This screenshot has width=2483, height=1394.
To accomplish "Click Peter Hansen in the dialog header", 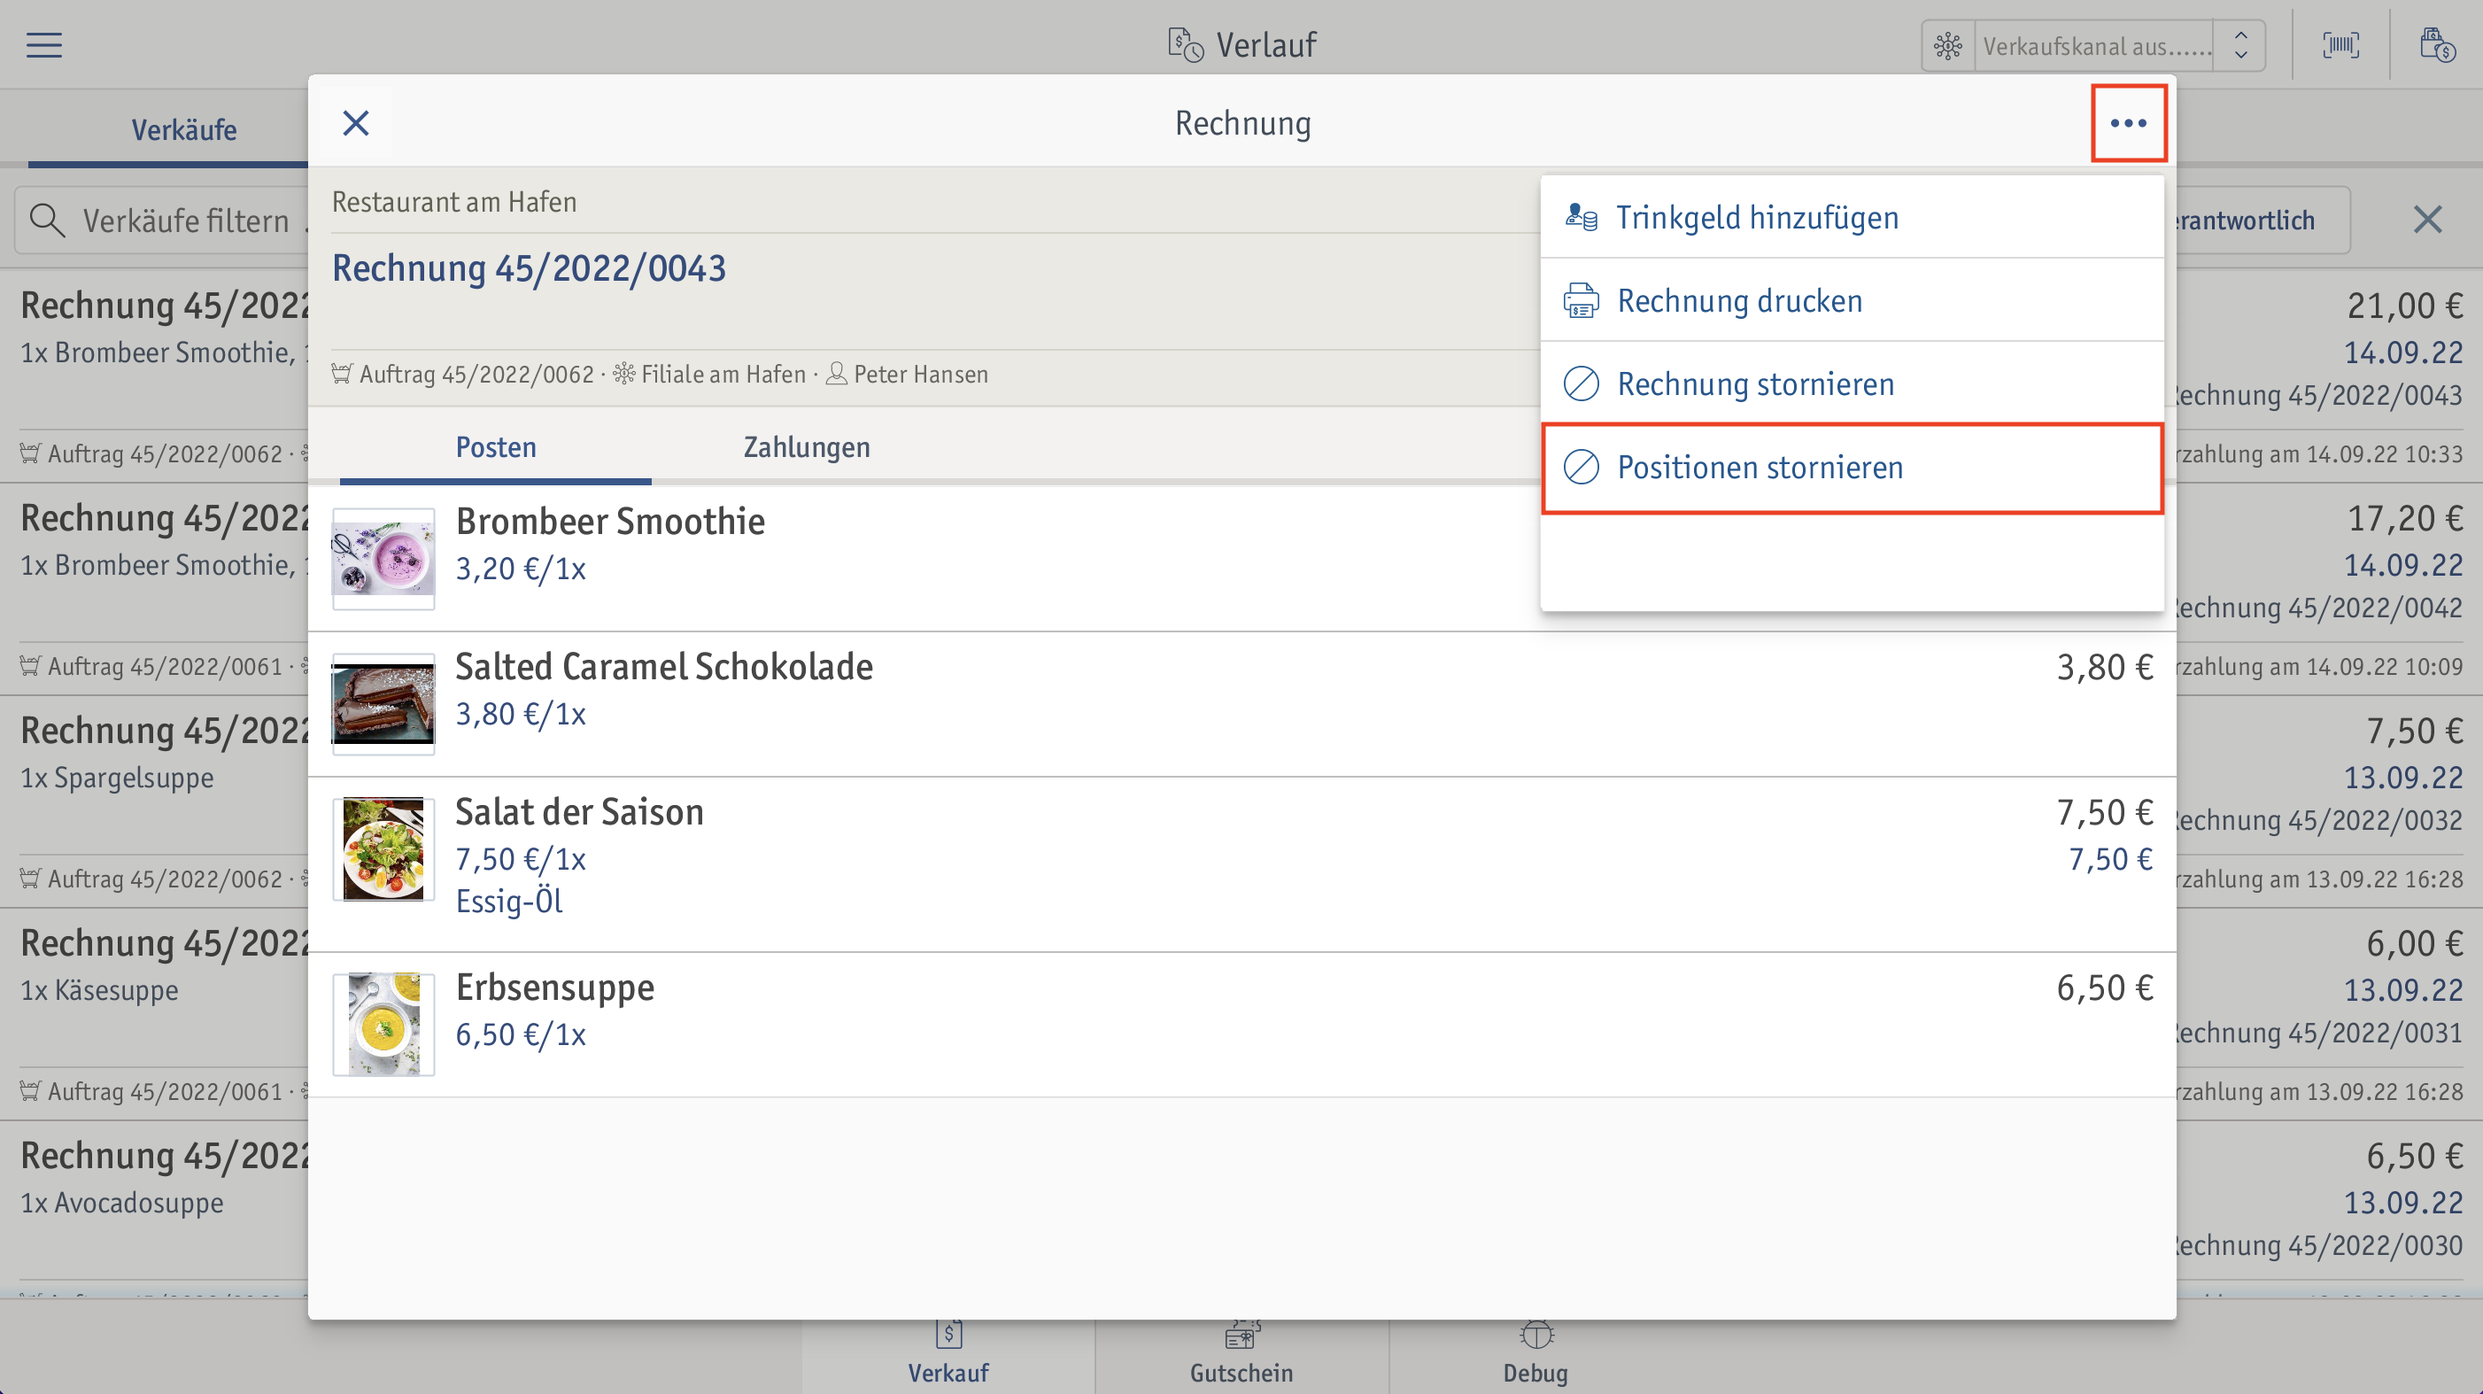I will point(921,374).
